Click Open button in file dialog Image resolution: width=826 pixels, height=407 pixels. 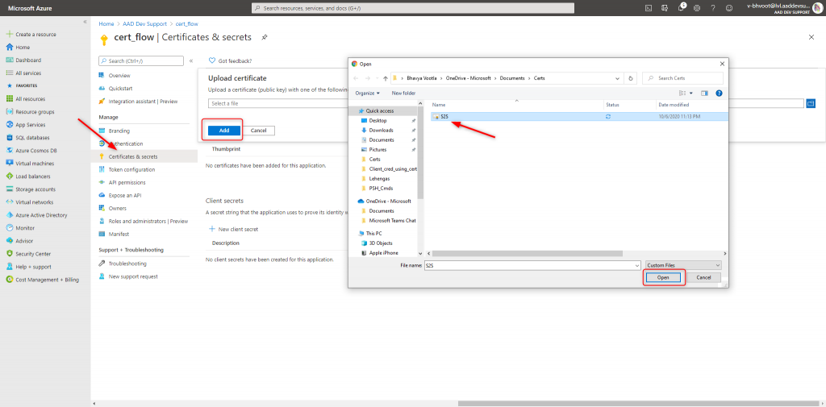pos(663,277)
